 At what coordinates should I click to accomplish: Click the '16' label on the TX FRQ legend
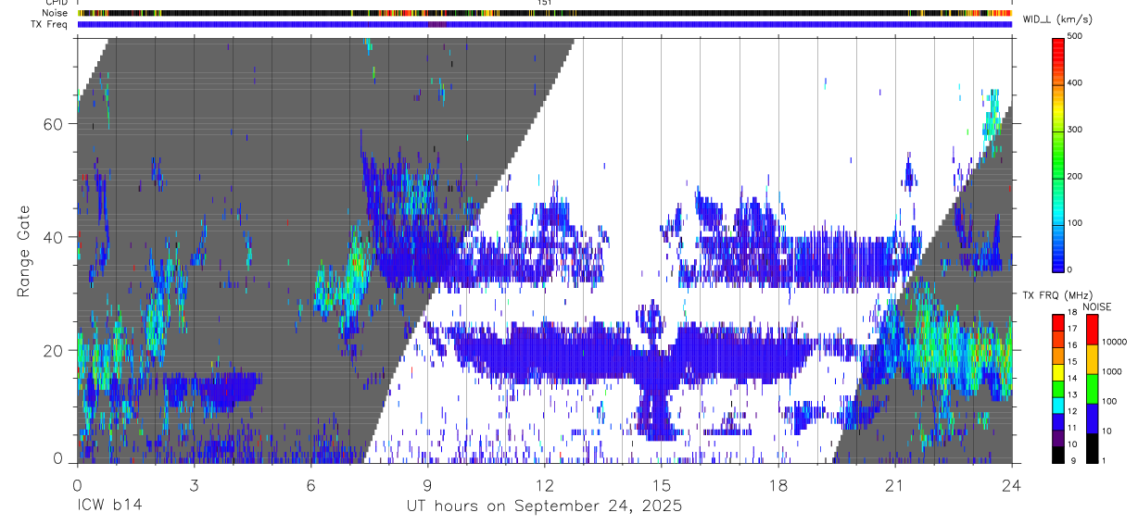click(x=1073, y=345)
